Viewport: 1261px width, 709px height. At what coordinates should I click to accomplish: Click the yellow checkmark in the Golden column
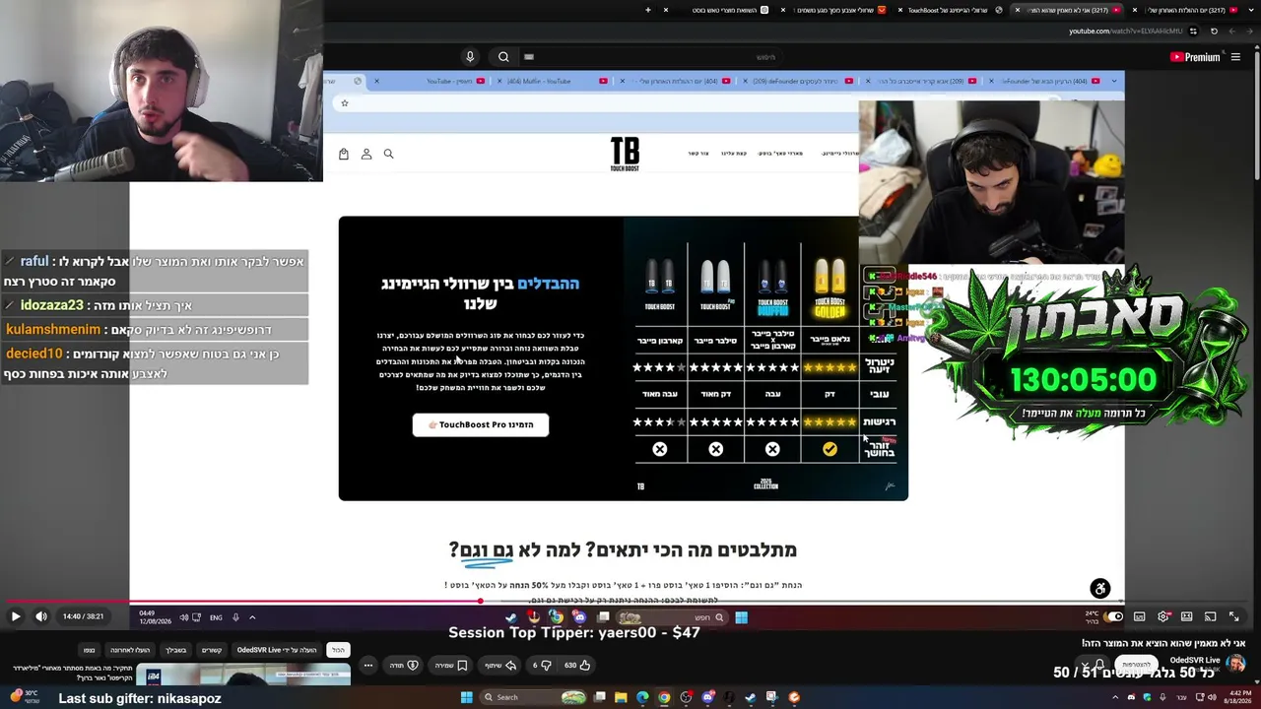pos(830,449)
